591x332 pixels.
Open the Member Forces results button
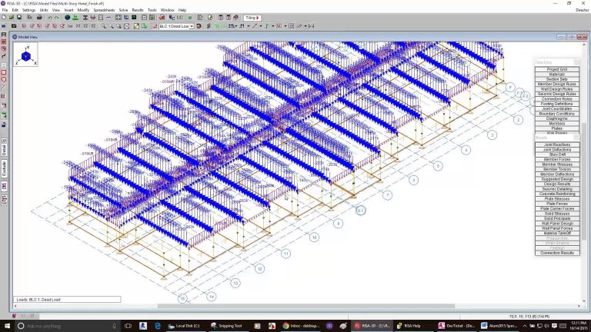coord(557,159)
